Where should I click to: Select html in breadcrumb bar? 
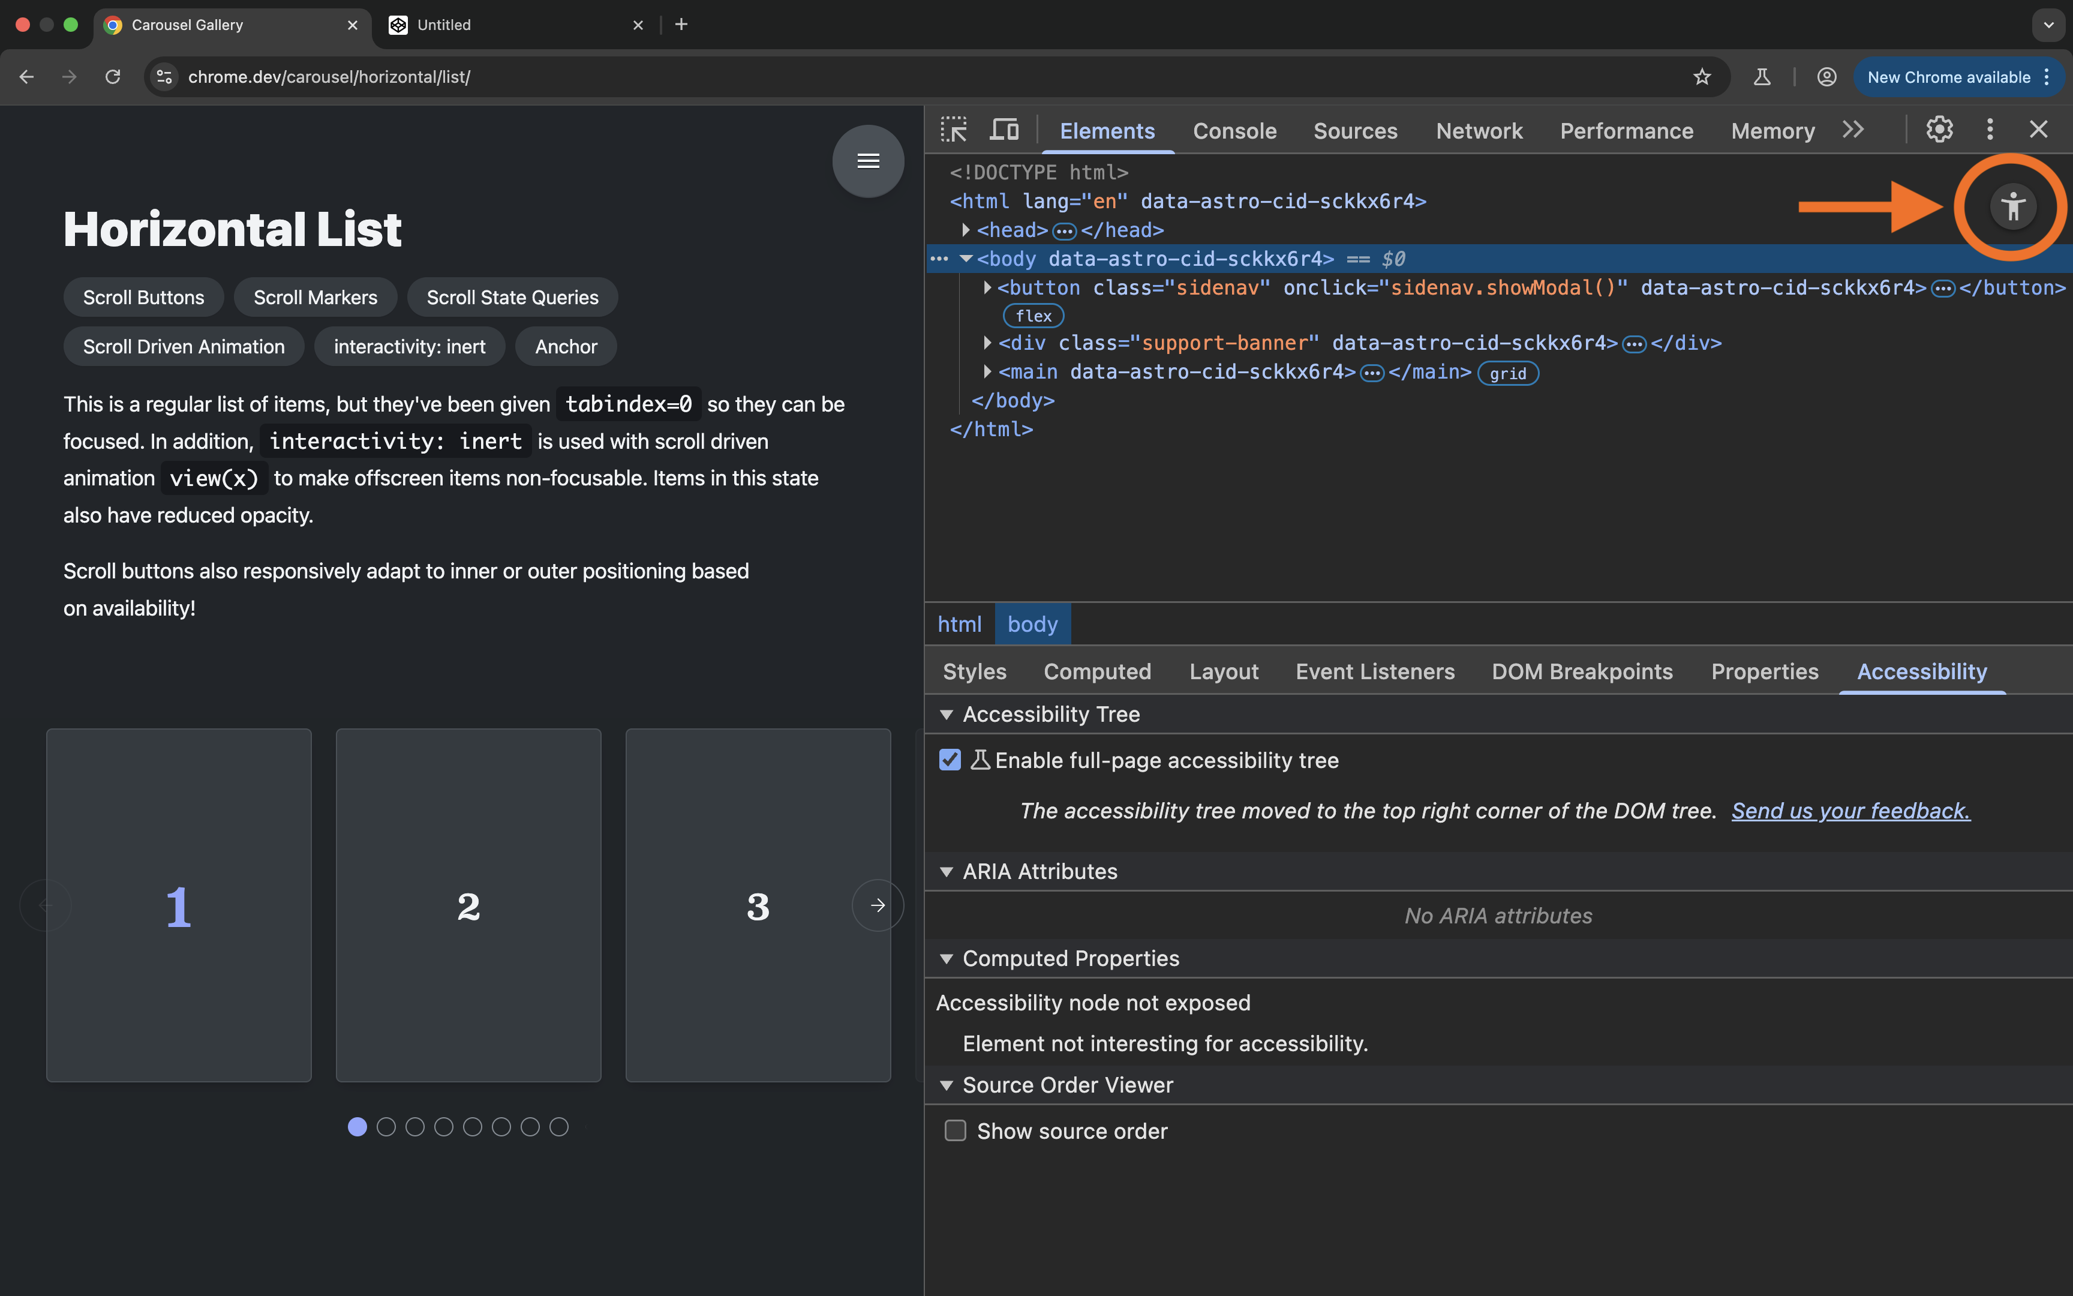click(959, 624)
